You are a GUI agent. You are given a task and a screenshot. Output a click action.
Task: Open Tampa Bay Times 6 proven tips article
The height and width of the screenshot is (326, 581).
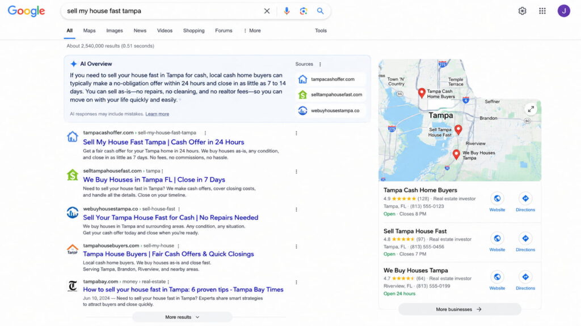(183, 289)
